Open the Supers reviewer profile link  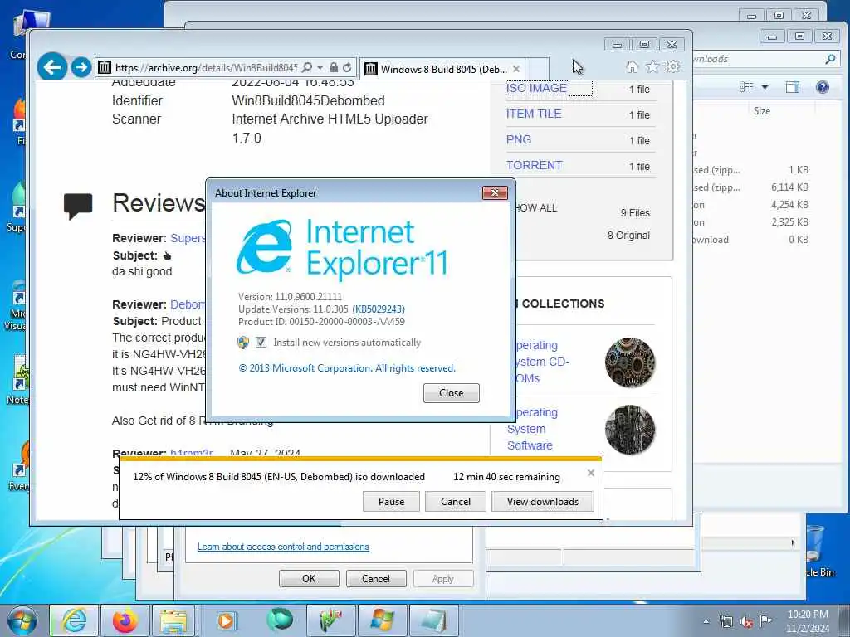click(x=188, y=238)
